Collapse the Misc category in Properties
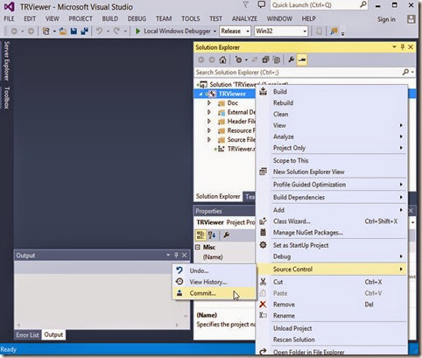Viewport: 422px width, 358px height. (198, 247)
